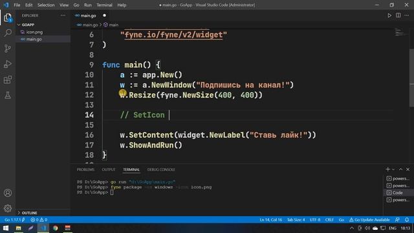
Task: Click the fyne.io/fyne/v2/widget import link
Action: [173, 35]
